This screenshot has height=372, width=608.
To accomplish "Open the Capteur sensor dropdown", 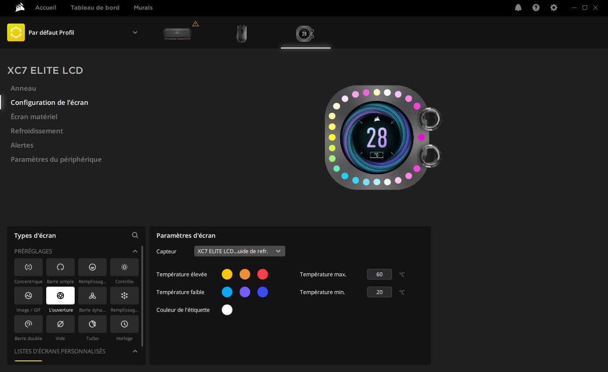I will [x=240, y=251].
